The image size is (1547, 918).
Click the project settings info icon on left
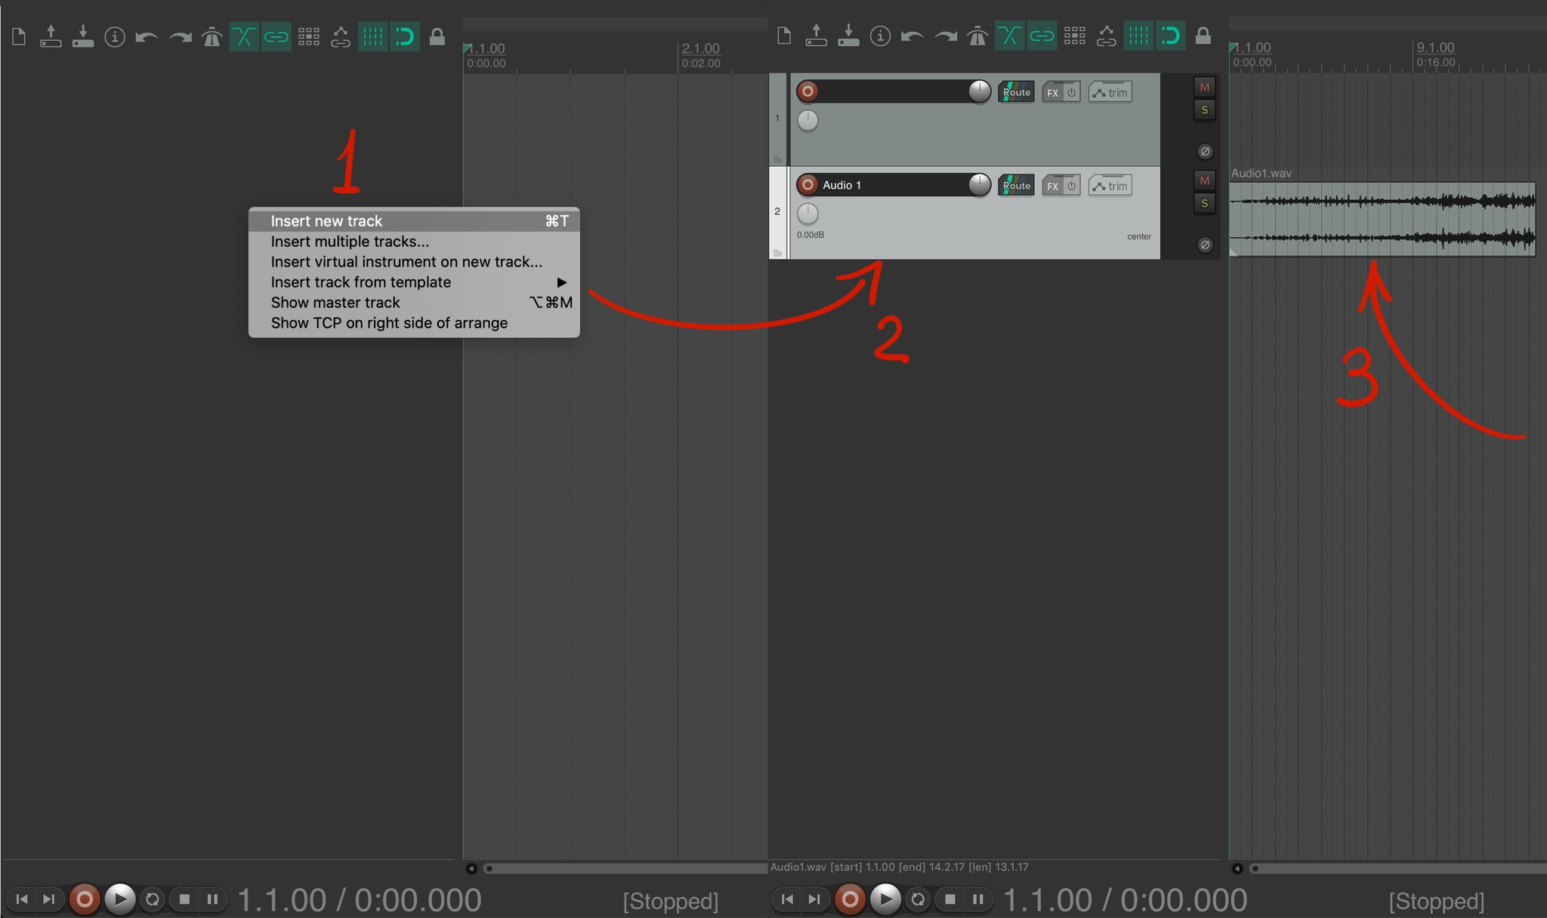tap(115, 36)
